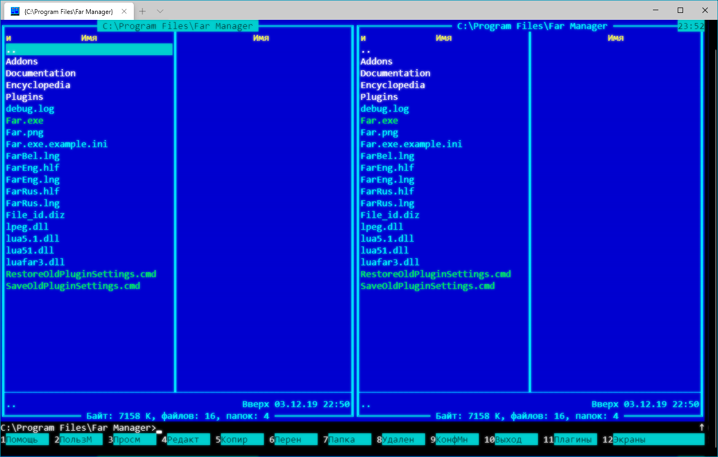Viewport: 718px width, 457px height.
Task: Select debug.log in left panel
Action: click(x=30, y=108)
